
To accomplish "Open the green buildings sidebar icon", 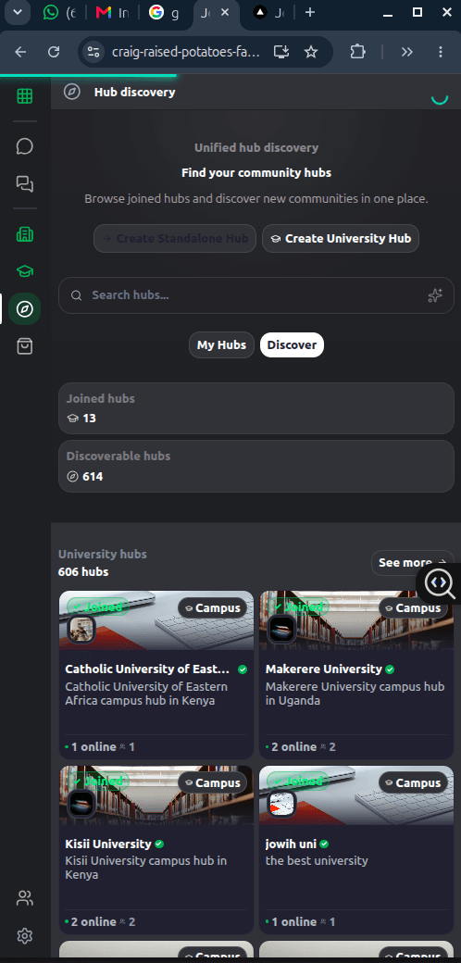I will [x=25, y=234].
